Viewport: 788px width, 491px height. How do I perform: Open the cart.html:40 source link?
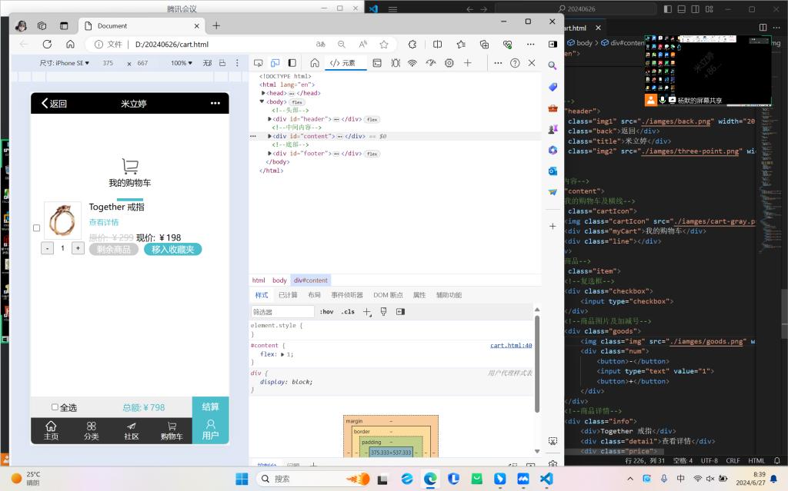click(x=511, y=346)
